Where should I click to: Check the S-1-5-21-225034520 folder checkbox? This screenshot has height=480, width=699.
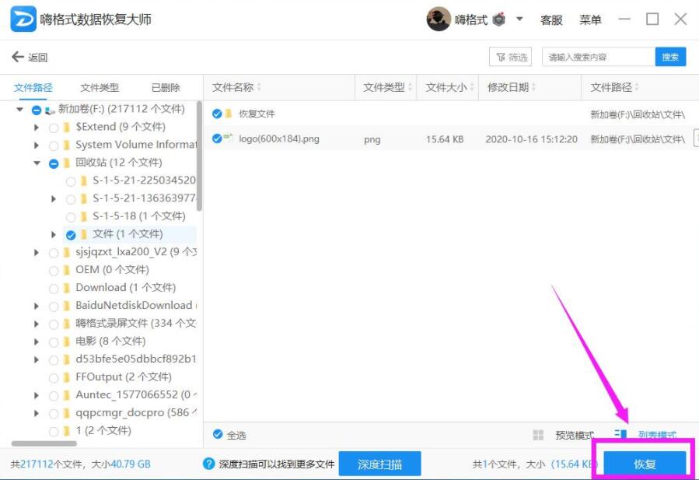point(71,181)
